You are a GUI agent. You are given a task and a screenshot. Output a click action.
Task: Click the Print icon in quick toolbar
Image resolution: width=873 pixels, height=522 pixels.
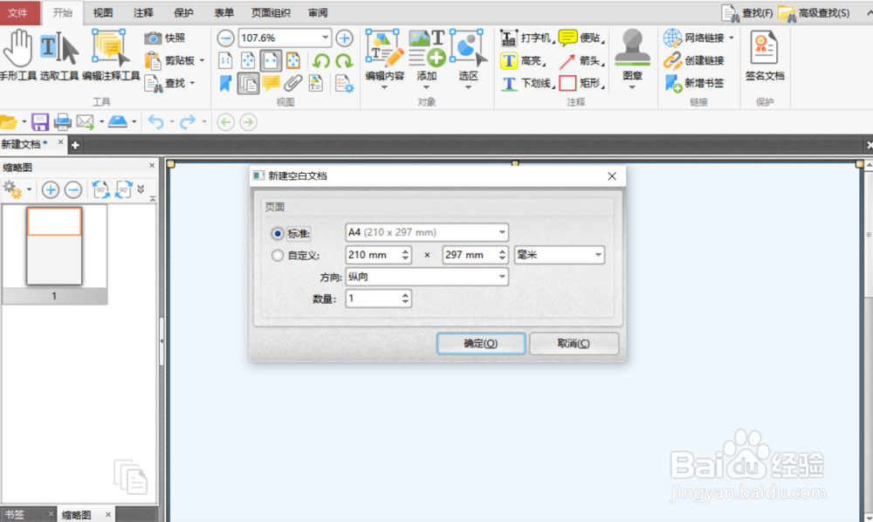tap(62, 122)
